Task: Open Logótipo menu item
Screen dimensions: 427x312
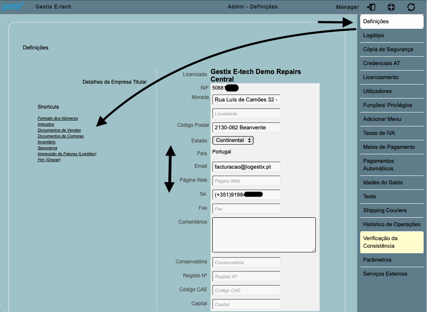Action: [391, 36]
